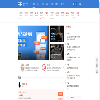Open the fourth navigation tab, left of 行情

coord(47,4)
